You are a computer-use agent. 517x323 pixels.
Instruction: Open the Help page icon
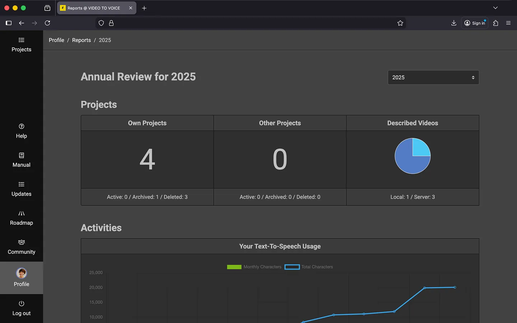point(22,126)
